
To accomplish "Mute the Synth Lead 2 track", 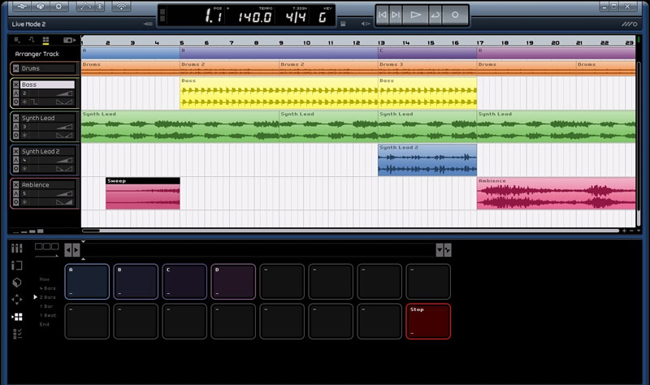I will pyautogui.click(x=15, y=151).
